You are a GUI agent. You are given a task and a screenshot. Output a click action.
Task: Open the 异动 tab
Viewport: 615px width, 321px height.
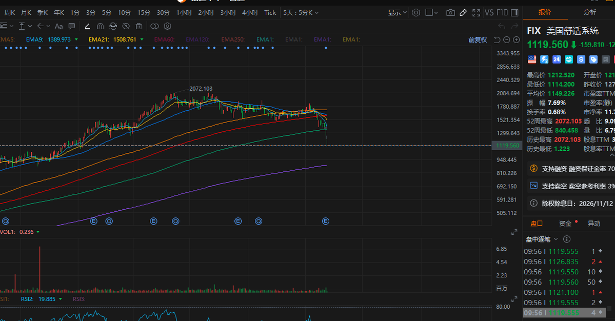(594, 224)
